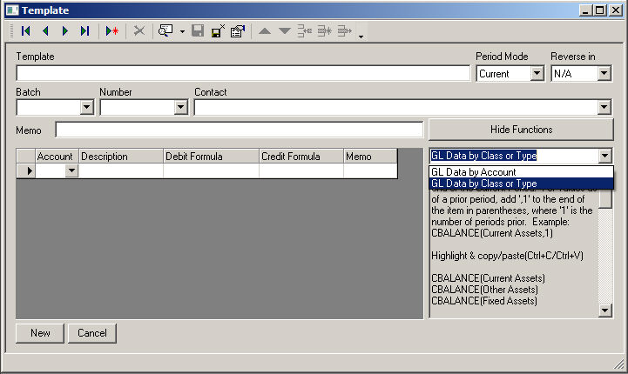Click the last line-insert icon with arrows

click(344, 30)
